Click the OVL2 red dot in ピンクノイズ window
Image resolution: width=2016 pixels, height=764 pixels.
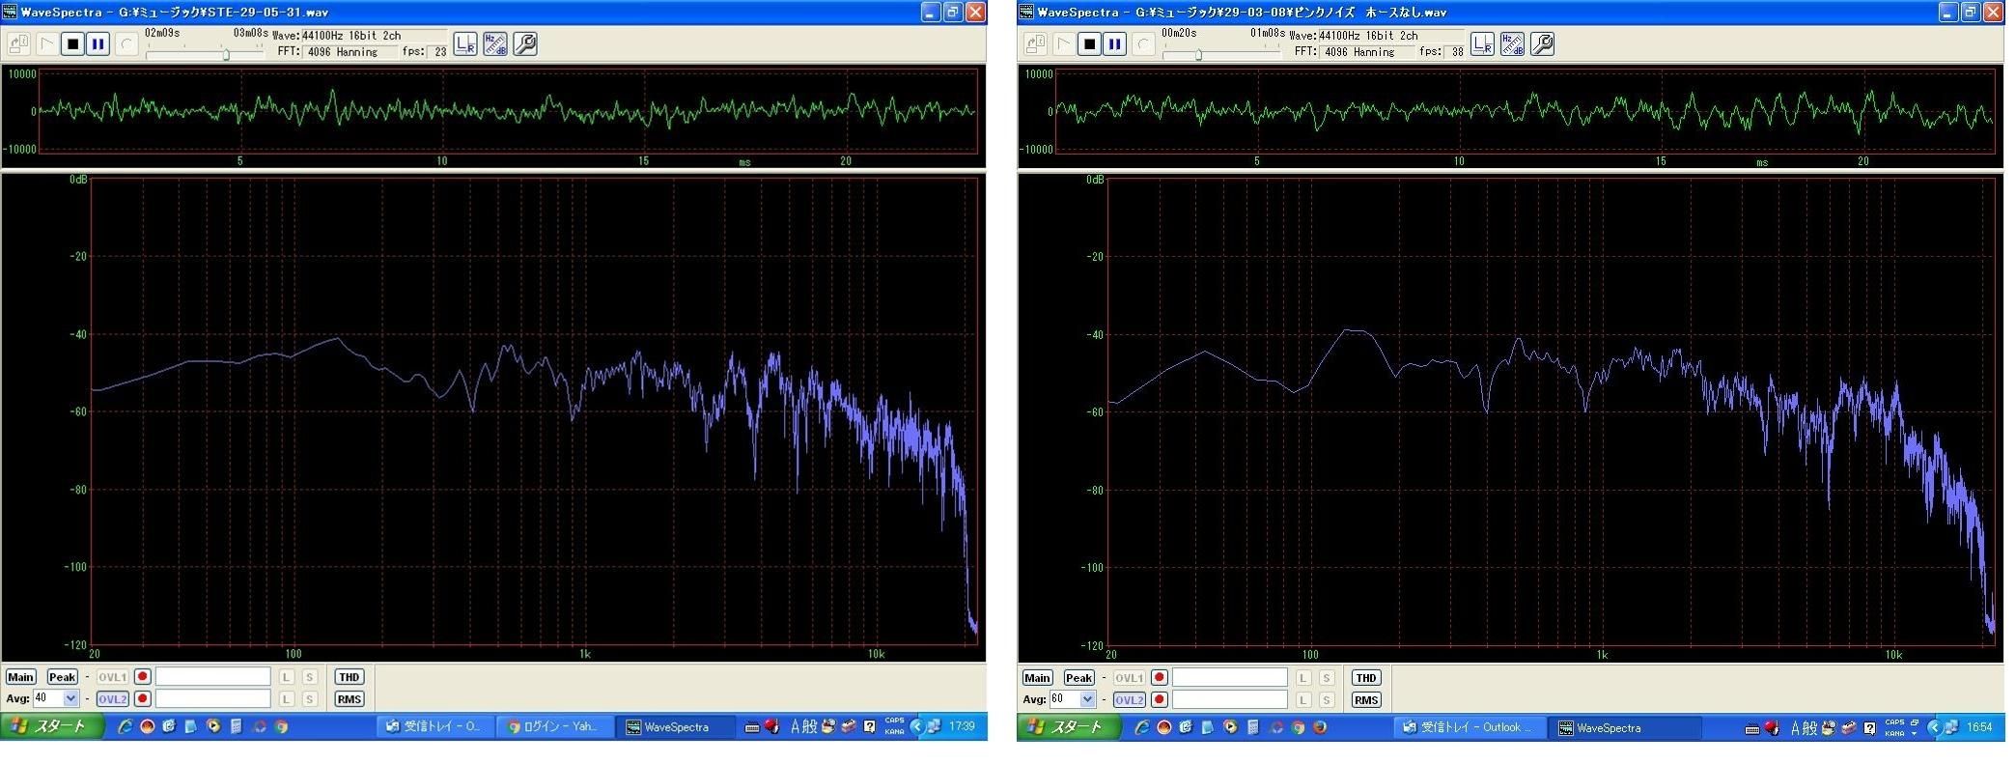point(1160,699)
